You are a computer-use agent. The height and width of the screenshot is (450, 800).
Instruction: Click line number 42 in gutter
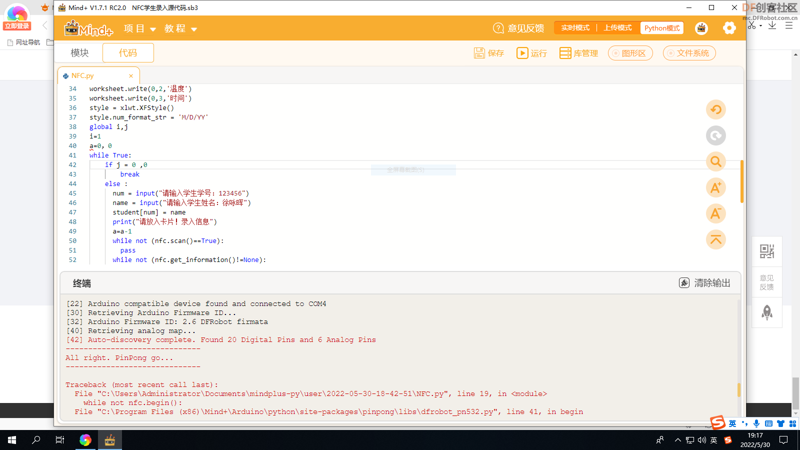click(x=72, y=165)
